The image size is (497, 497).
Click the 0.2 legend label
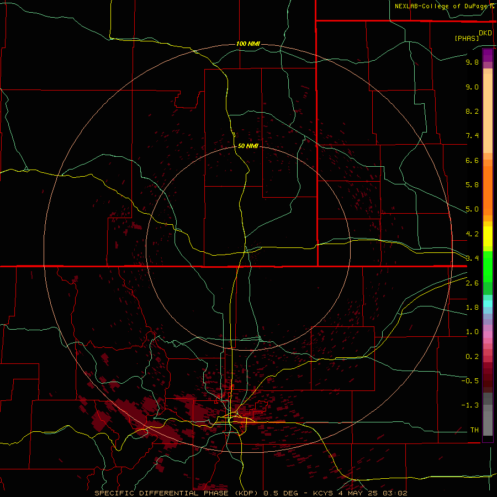coord(472,357)
